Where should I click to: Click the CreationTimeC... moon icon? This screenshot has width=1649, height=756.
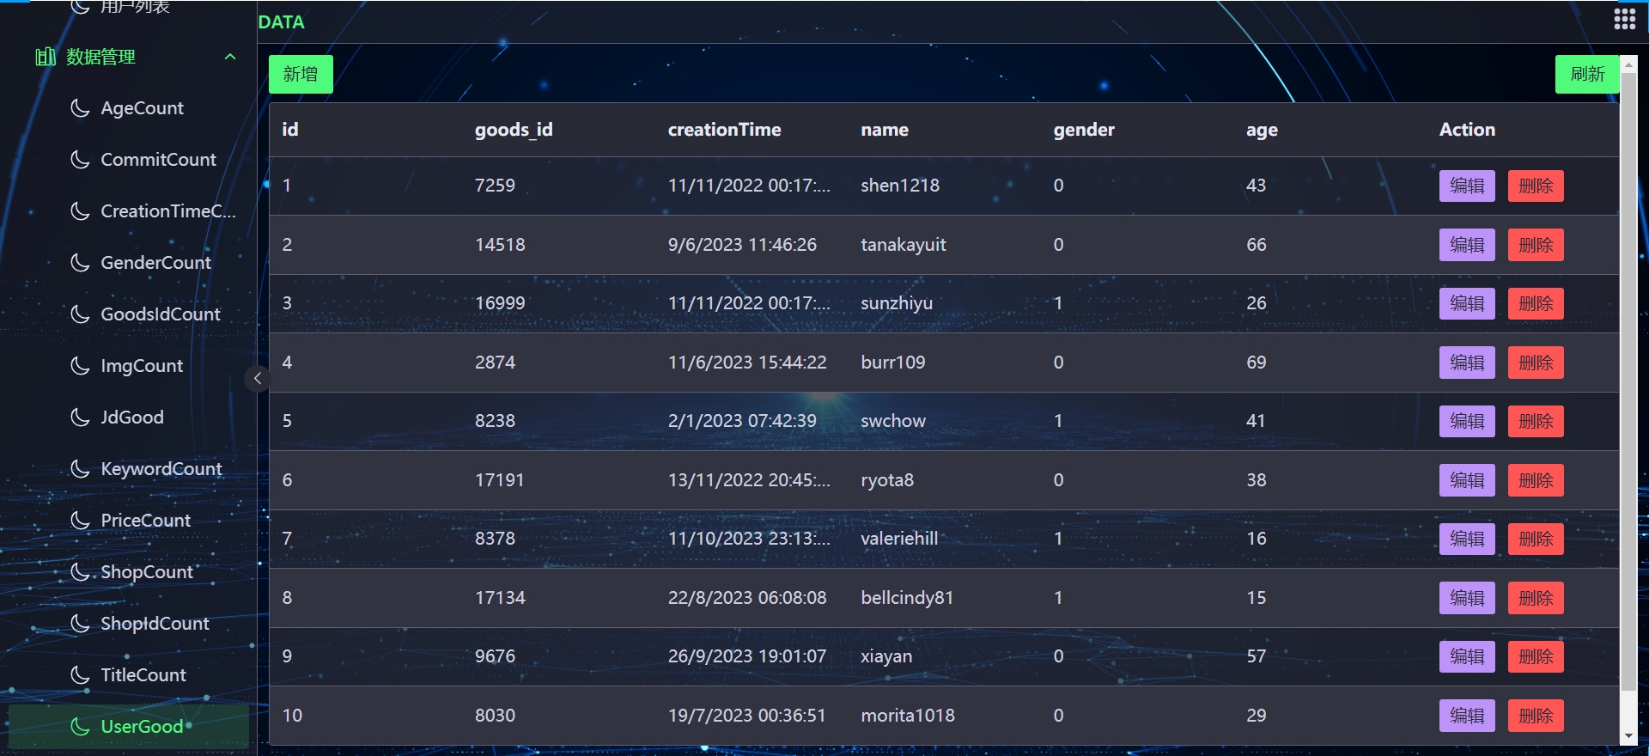(80, 211)
